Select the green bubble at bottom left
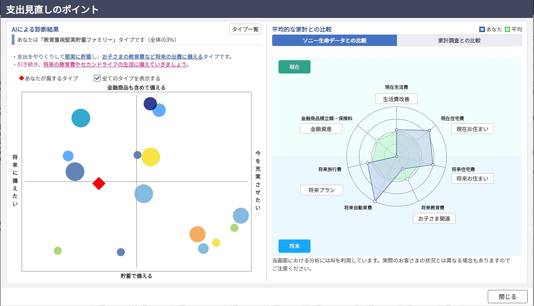This screenshot has height=306, width=534. [58, 250]
